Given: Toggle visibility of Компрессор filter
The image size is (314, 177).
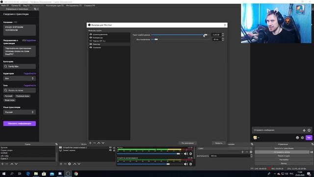Looking at the screenshot, I should [91, 37].
